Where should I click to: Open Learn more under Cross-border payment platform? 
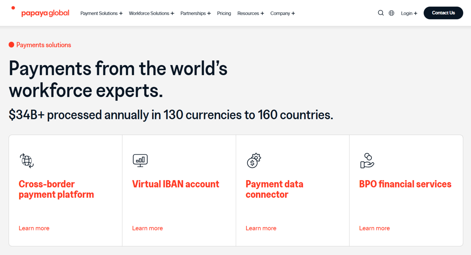[x=34, y=228]
